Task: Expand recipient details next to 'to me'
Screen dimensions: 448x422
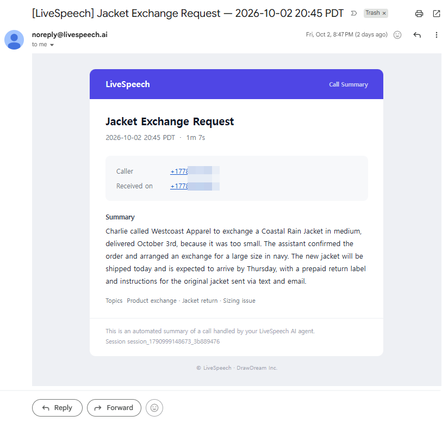Action: pos(52,45)
